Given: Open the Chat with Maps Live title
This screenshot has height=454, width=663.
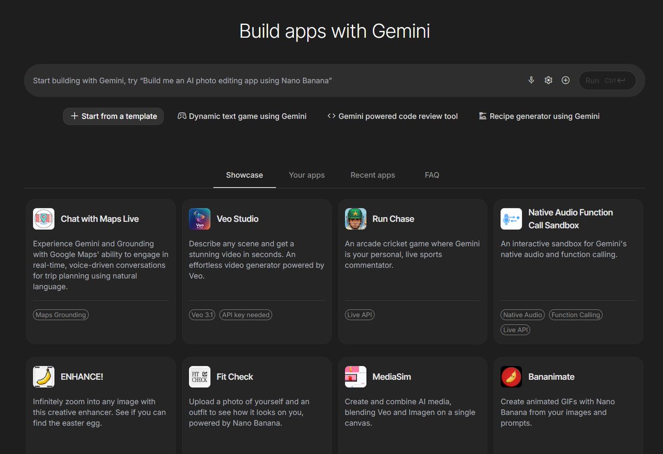Looking at the screenshot, I should click(x=99, y=219).
